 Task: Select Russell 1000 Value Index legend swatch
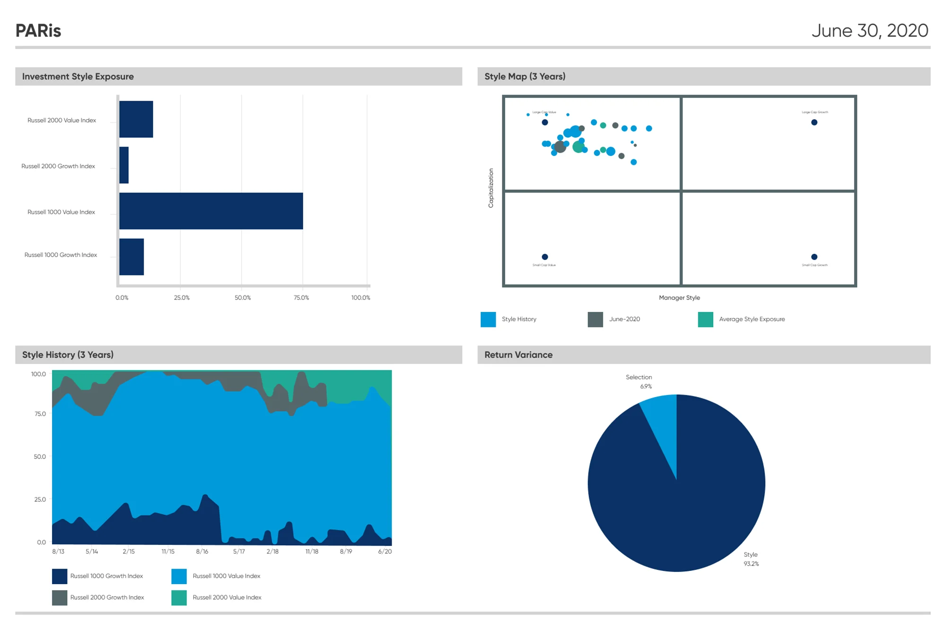click(x=179, y=576)
